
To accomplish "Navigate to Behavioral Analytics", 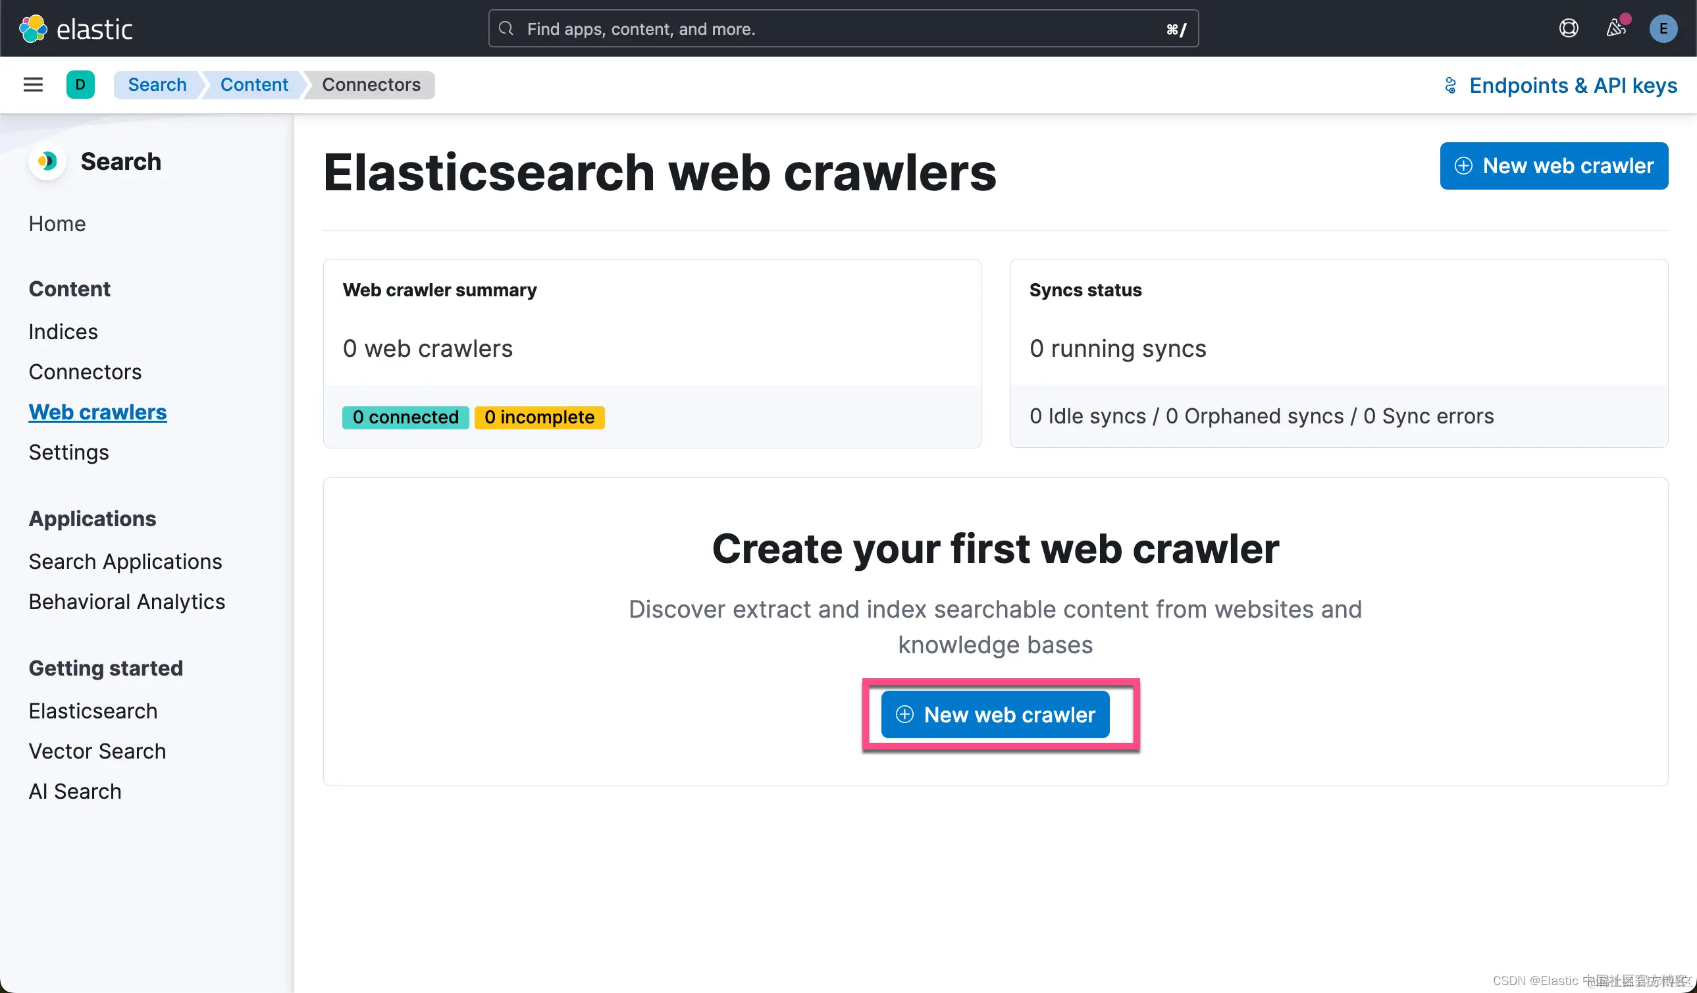I will point(126,602).
